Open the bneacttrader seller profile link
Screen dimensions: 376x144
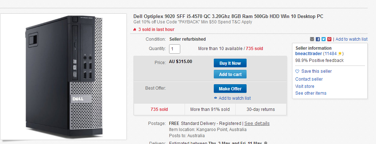point(308,54)
